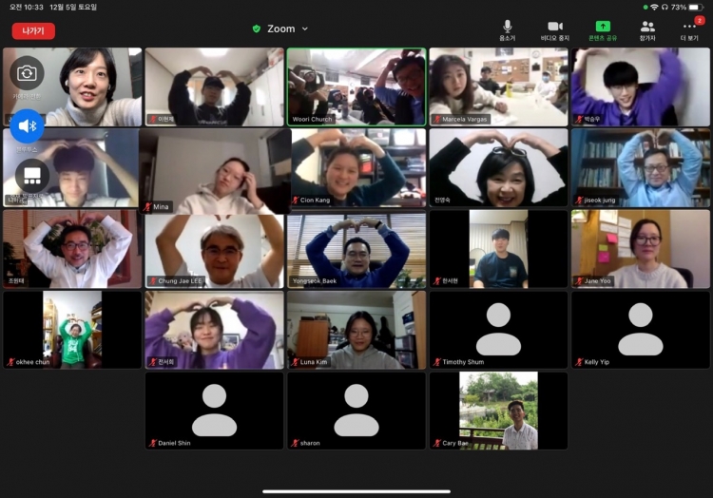
Task: Select Chung Jae LEE's video tile
Action: [214, 250]
